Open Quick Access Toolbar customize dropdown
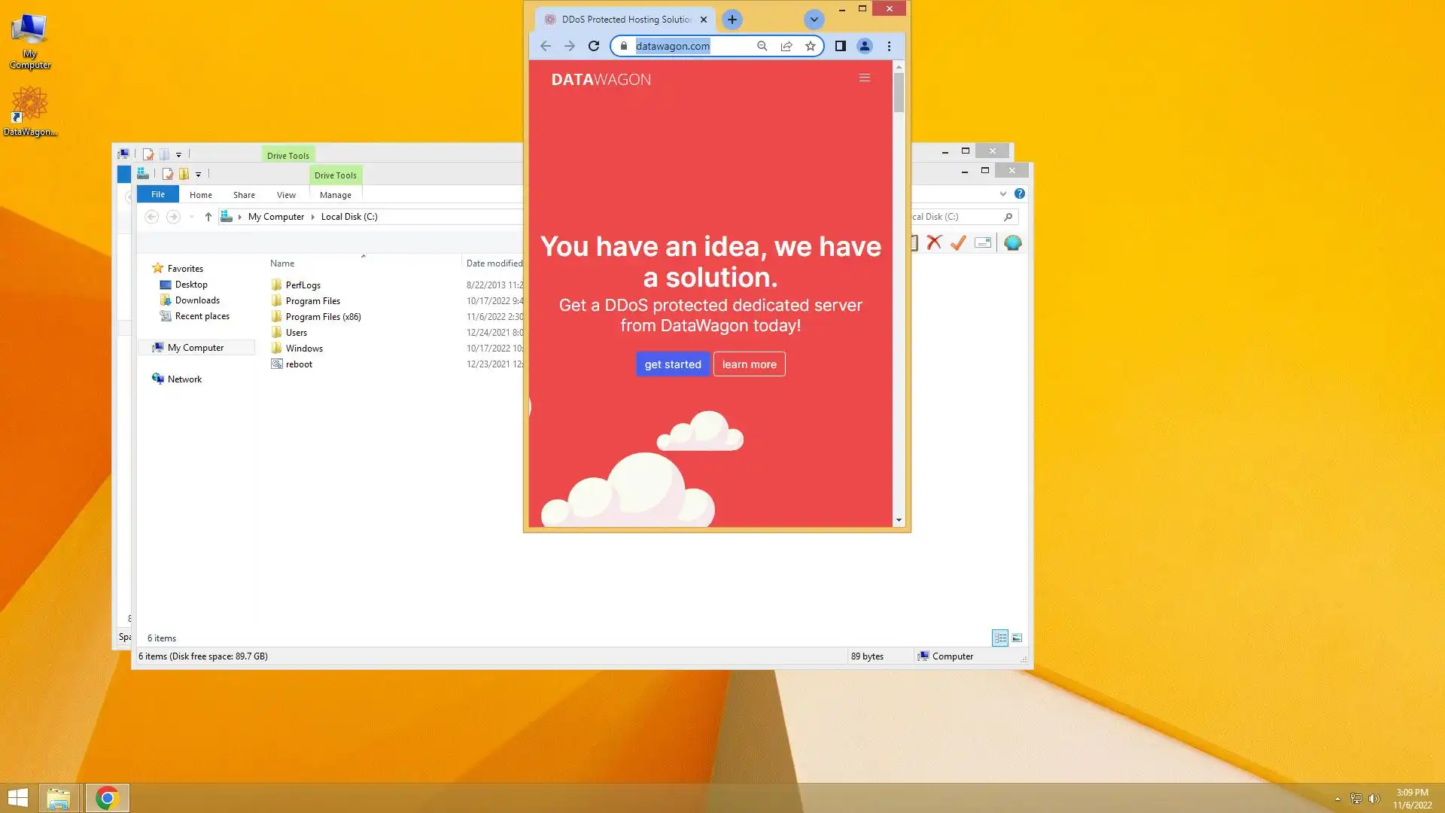This screenshot has height=813, width=1445. point(199,174)
